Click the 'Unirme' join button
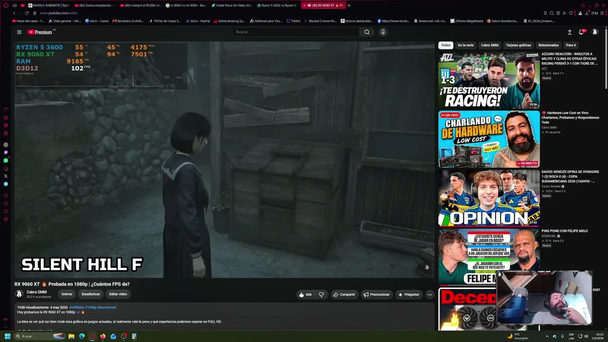608x342 pixels. click(x=66, y=294)
